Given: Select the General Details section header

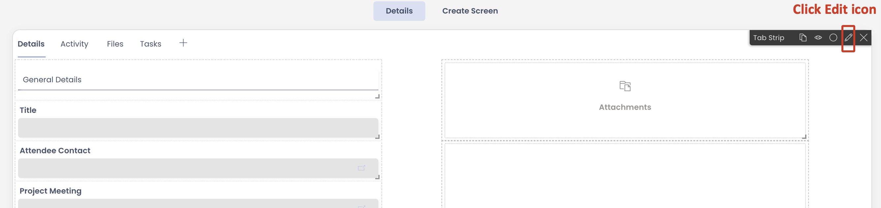Looking at the screenshot, I should (x=52, y=80).
